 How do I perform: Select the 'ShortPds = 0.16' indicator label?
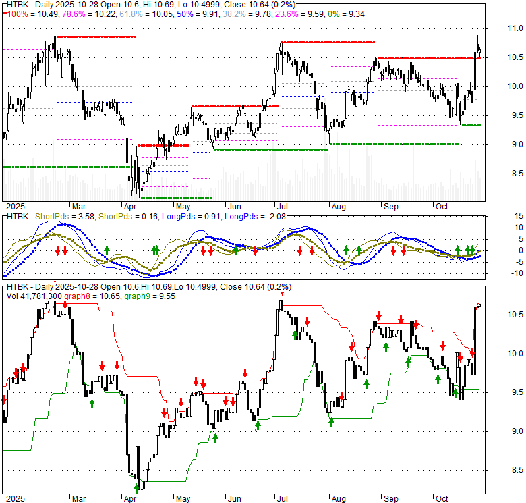pyautogui.click(x=128, y=217)
